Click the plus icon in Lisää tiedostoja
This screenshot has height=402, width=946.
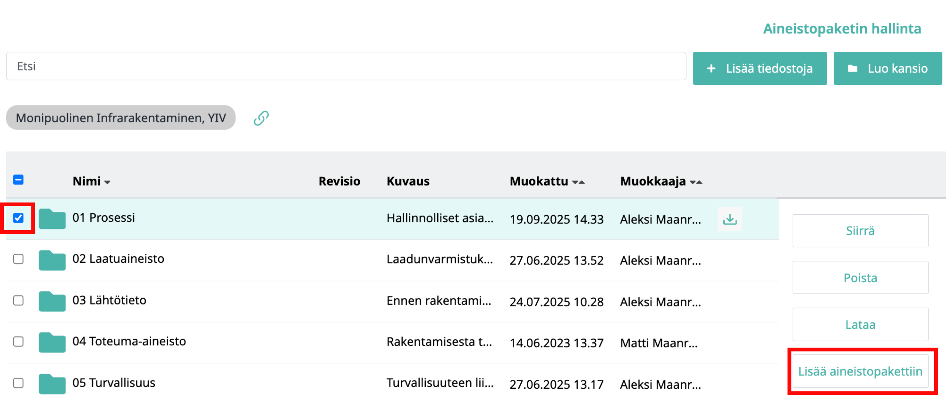click(x=711, y=69)
